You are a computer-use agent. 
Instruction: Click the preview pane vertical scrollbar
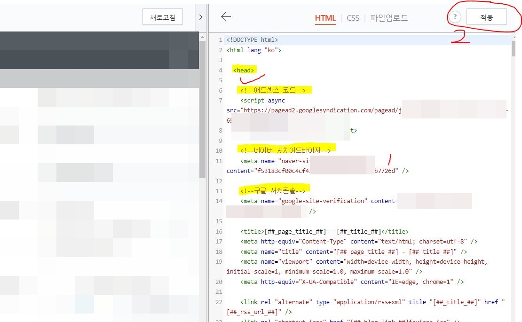pos(202,109)
